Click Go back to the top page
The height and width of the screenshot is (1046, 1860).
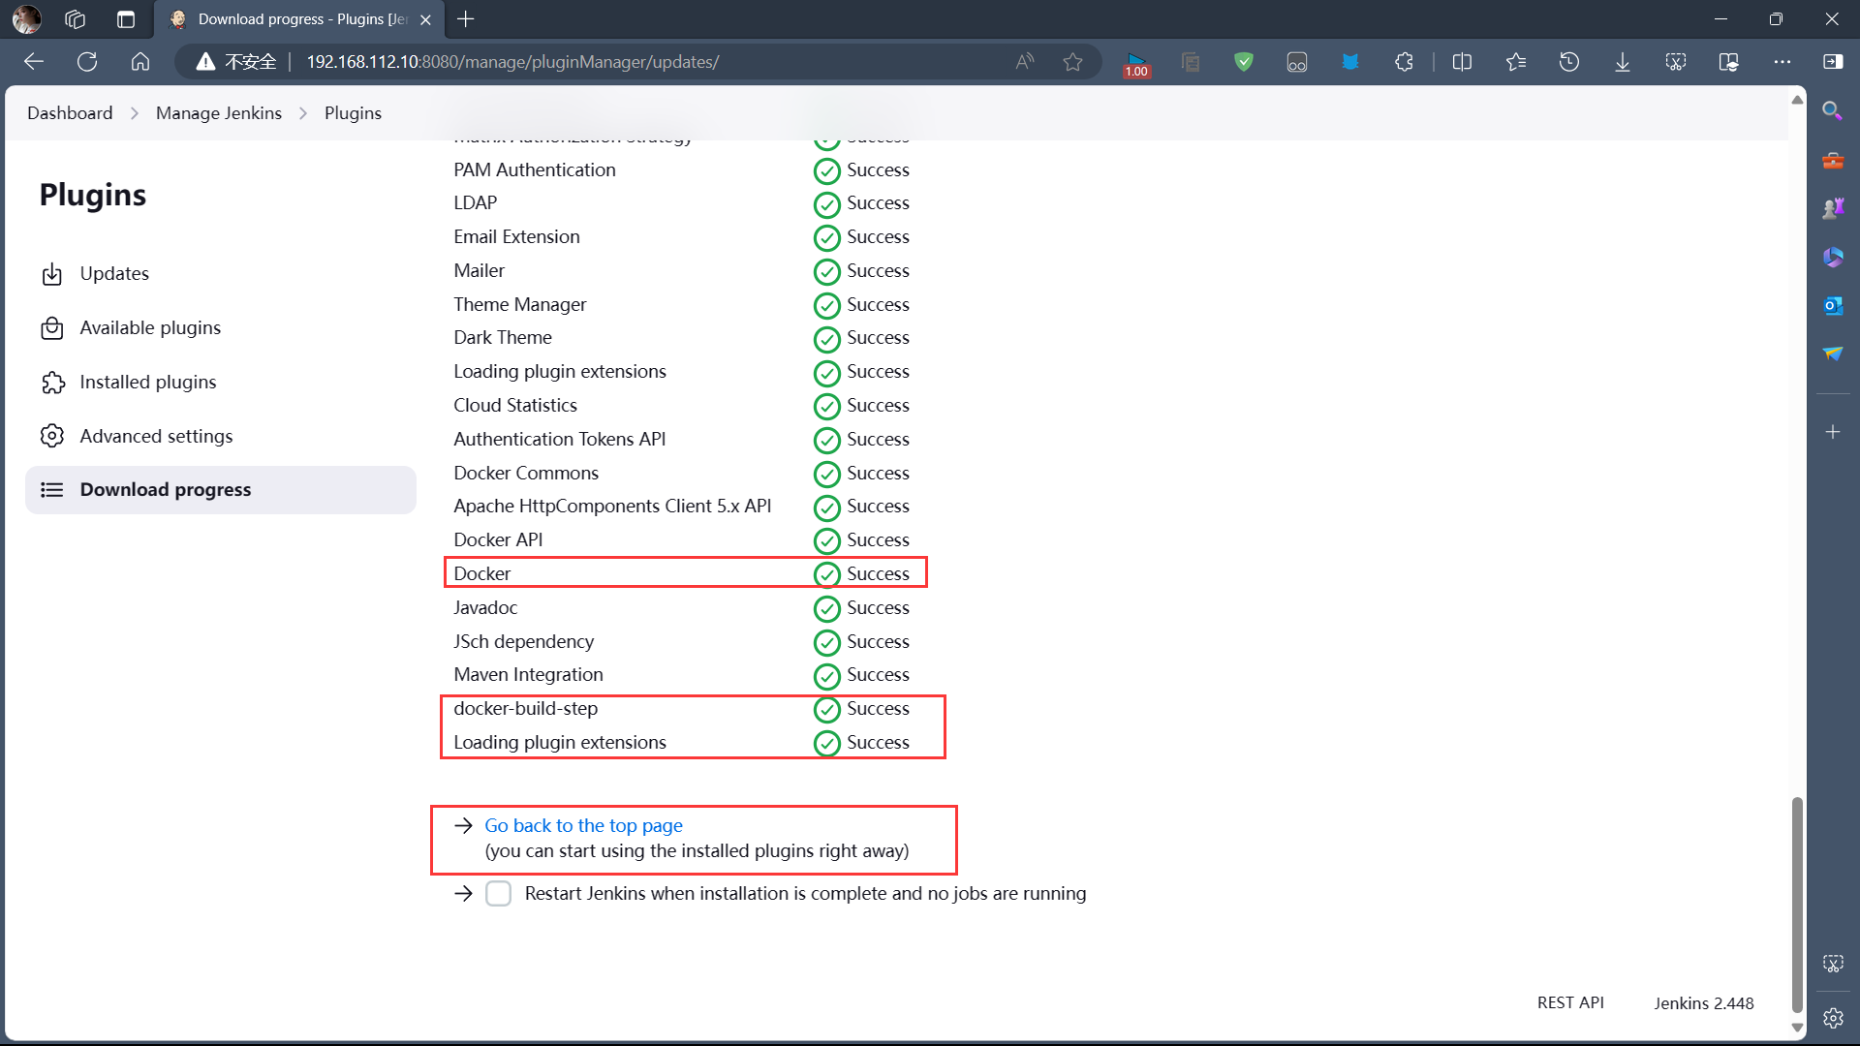pos(582,825)
